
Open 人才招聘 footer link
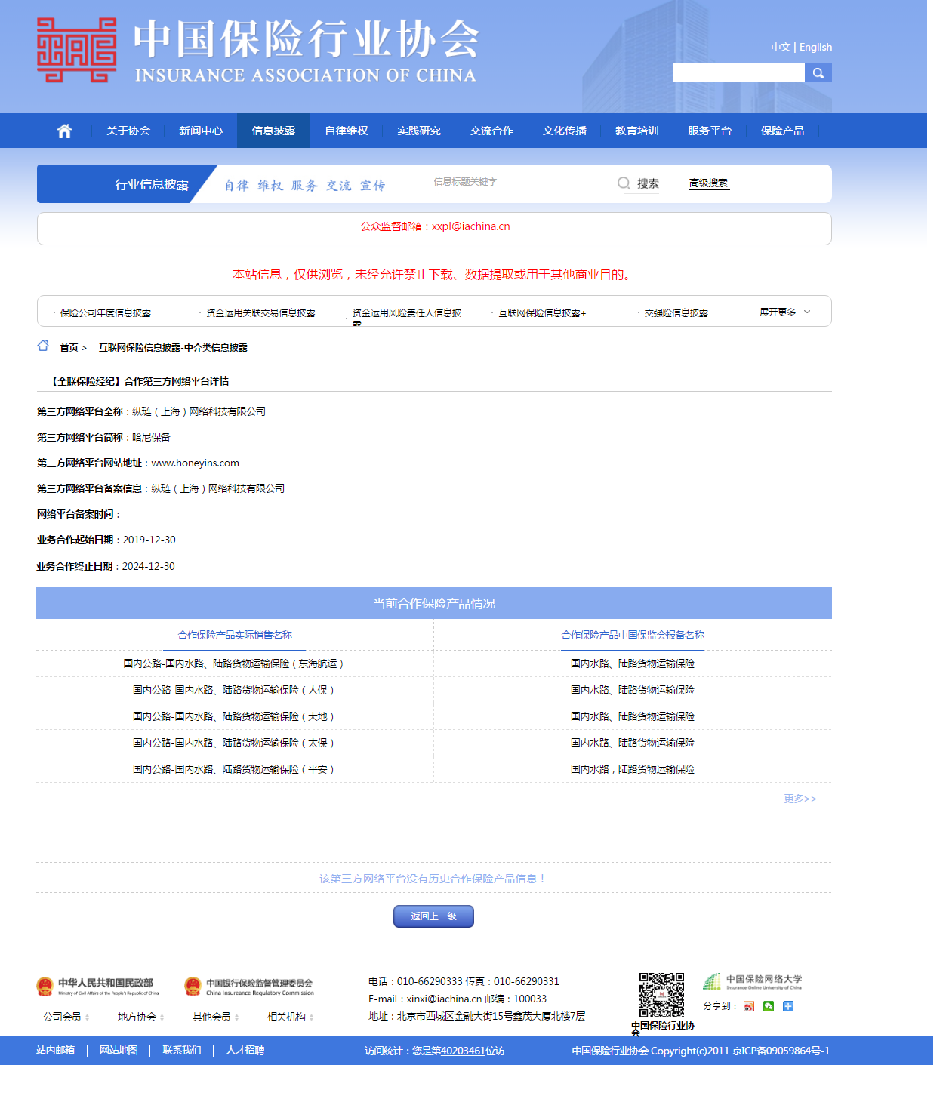tap(245, 1051)
